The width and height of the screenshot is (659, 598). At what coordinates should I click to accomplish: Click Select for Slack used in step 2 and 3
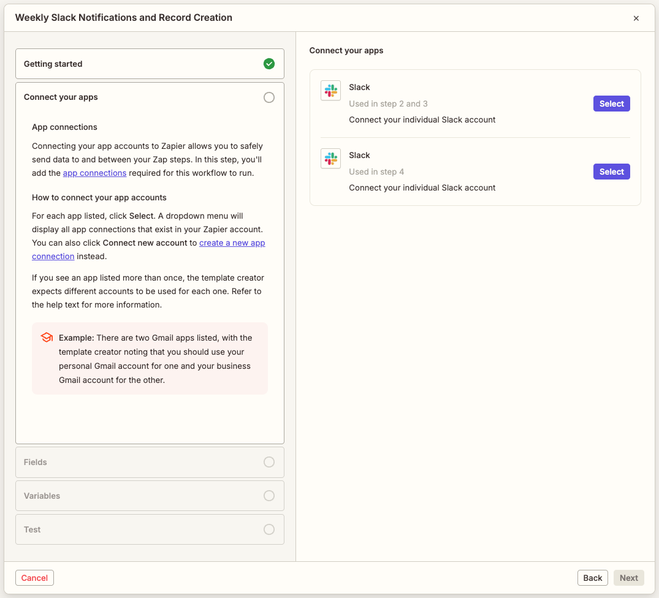[x=611, y=103]
